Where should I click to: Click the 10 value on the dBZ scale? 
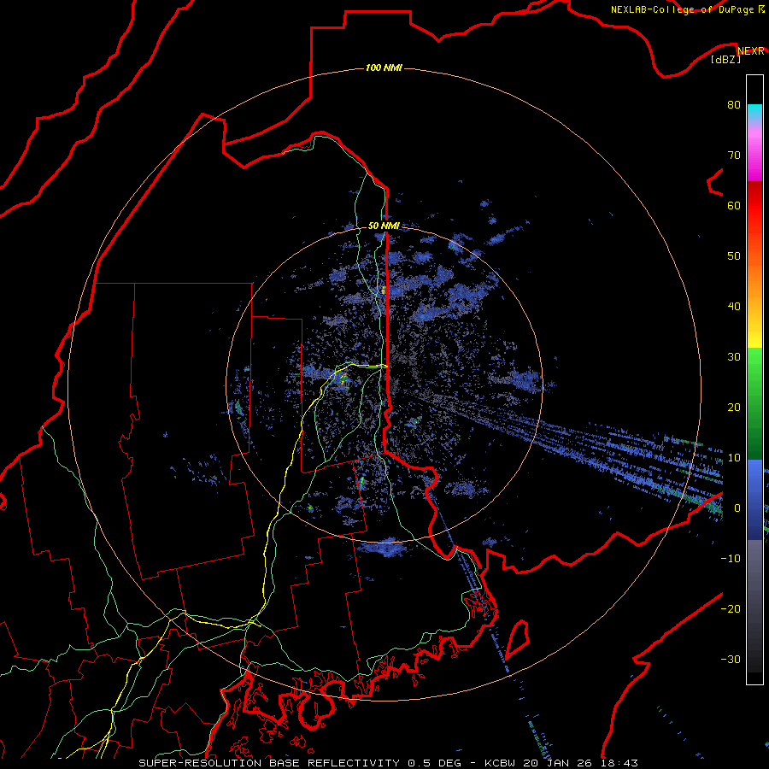point(734,458)
